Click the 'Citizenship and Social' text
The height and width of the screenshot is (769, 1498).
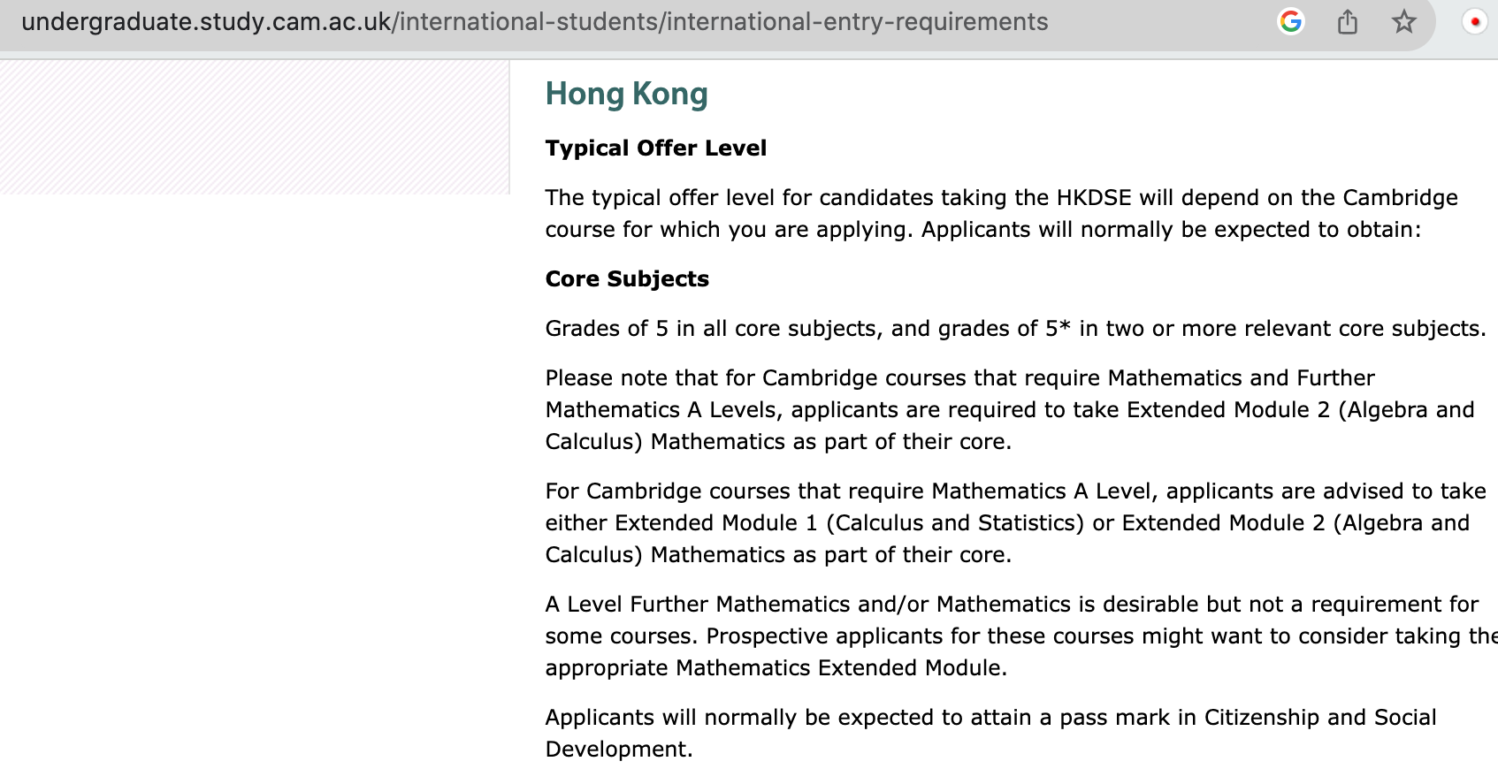coord(1320,717)
